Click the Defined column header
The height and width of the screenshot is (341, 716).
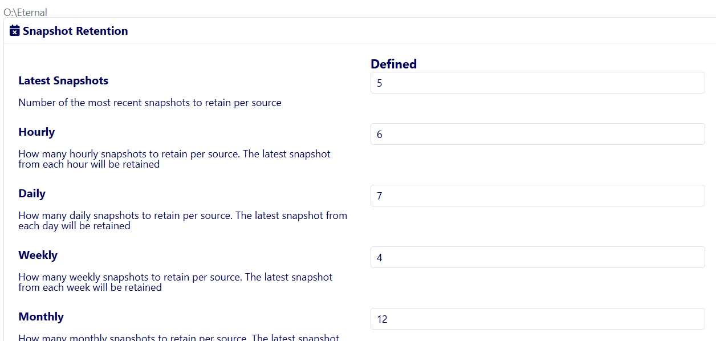pyautogui.click(x=393, y=64)
